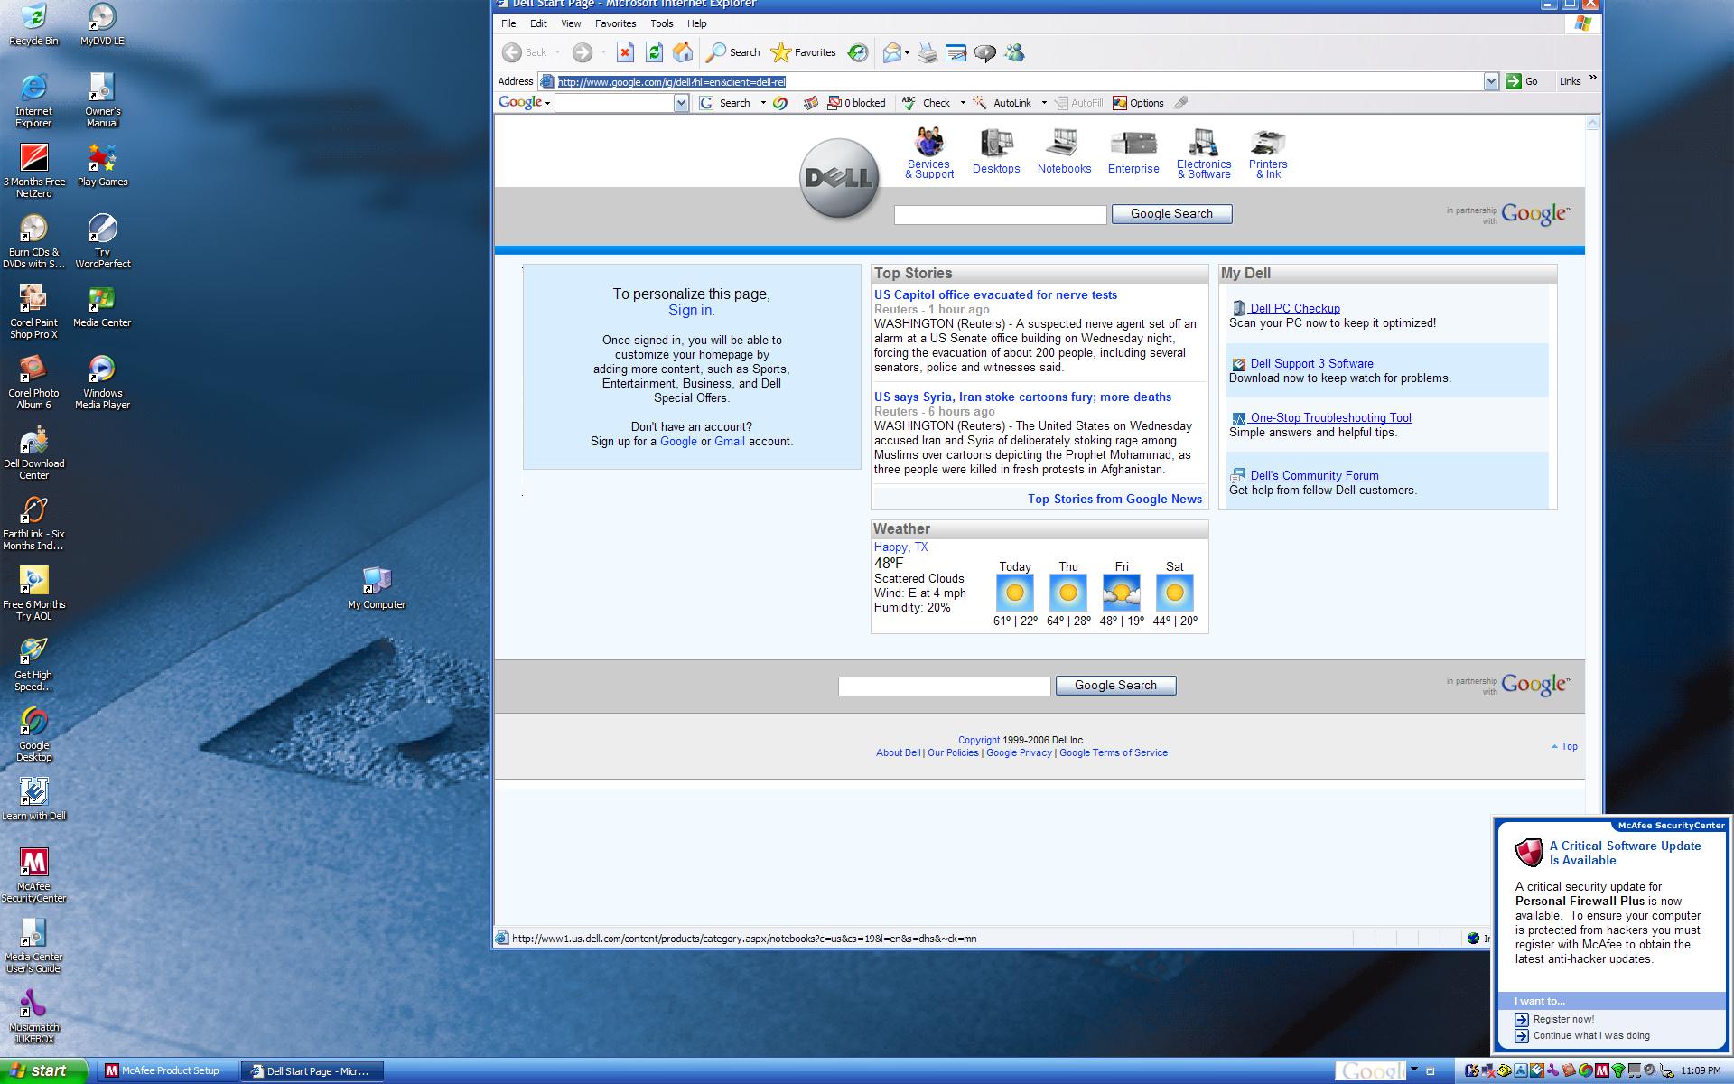Click Top Stories from Google News link

click(1114, 499)
